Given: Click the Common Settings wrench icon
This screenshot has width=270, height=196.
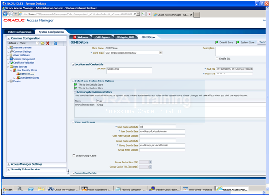Looking at the screenshot, I should click(11, 51).
